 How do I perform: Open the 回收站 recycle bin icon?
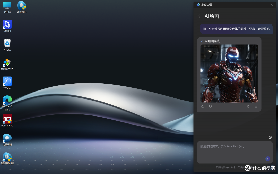coord(7,45)
